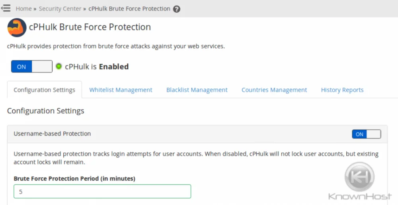The width and height of the screenshot is (398, 205).
Task: Collapse the sidebar menu icon
Action: (x=6, y=8)
